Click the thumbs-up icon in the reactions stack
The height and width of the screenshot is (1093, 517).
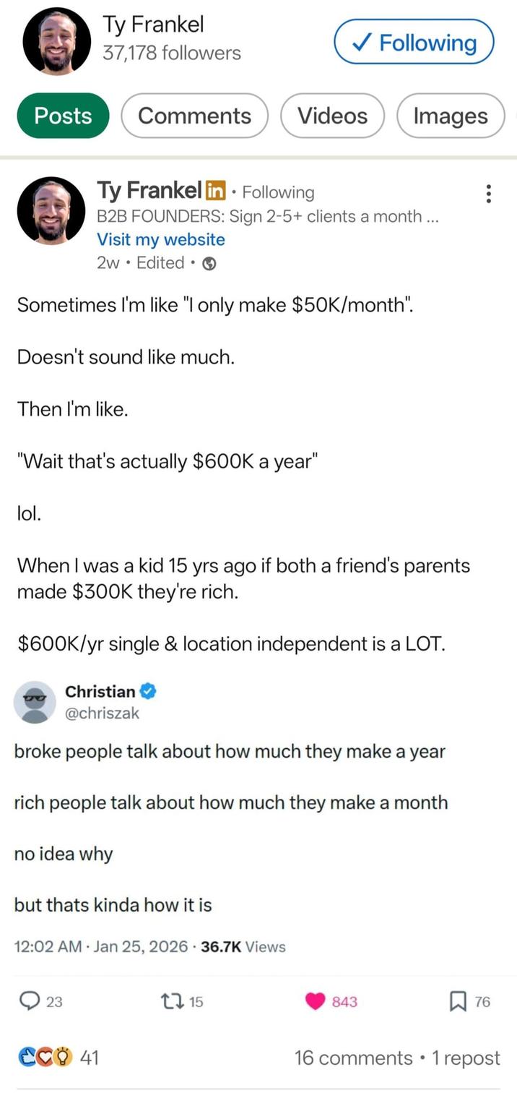(26, 1058)
